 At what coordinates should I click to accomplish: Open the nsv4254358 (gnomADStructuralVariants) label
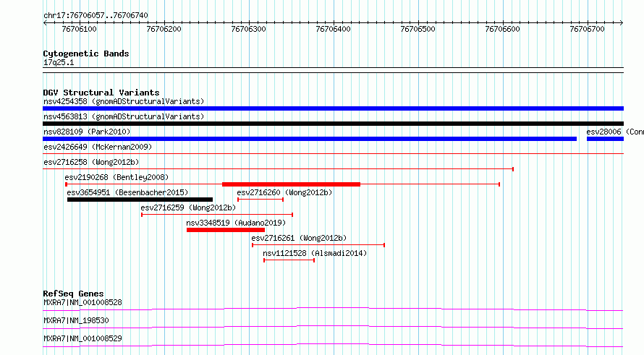[x=124, y=101]
